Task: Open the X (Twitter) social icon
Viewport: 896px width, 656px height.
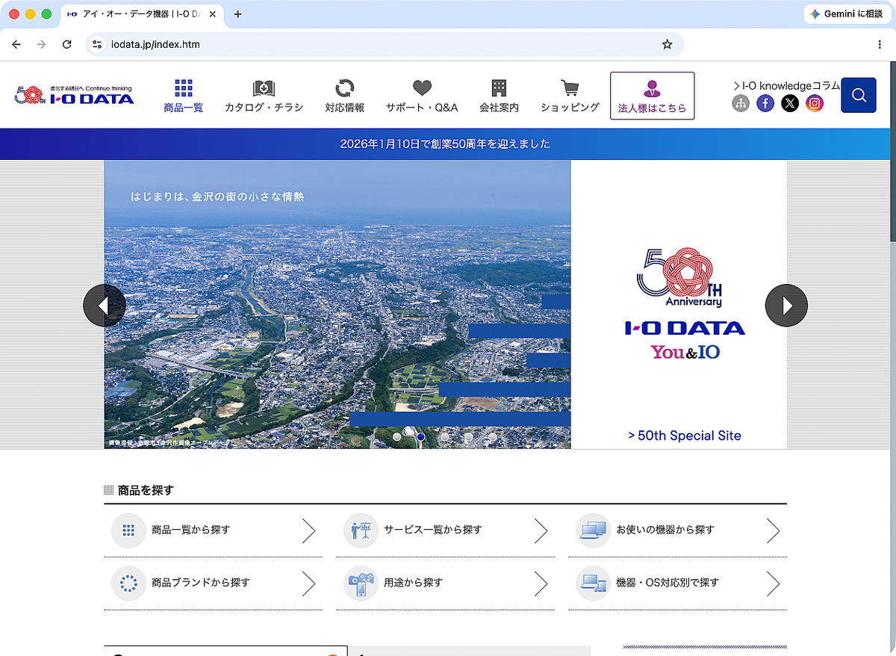Action: 790,104
